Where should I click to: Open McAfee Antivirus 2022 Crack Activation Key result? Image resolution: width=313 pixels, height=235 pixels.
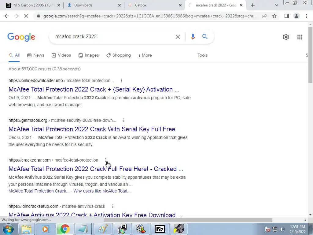click(x=95, y=214)
